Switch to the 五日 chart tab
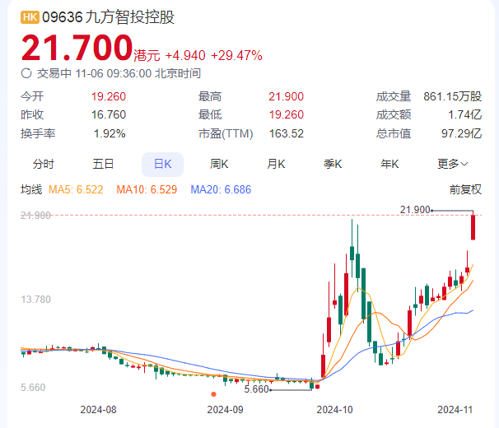The width and height of the screenshot is (499, 428). 103,164
